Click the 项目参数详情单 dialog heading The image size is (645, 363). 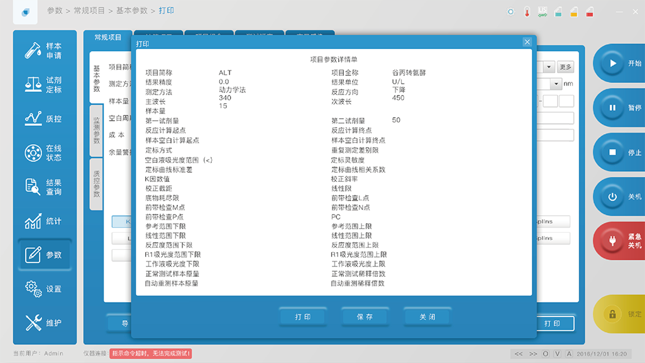334,59
